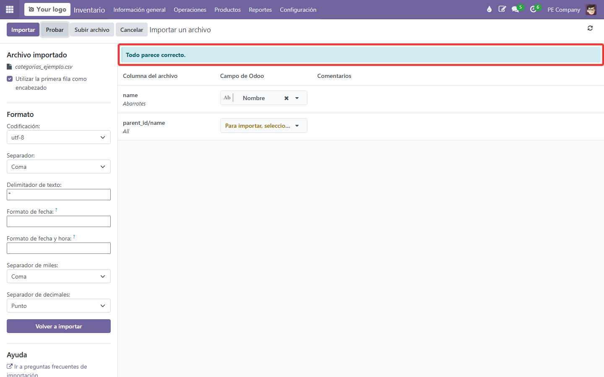Click the external link icon under Ayuda
This screenshot has width=604, height=377.
(10, 367)
